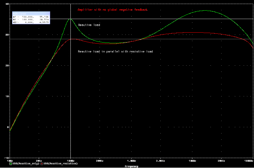Click the 300Hz x-axis tick label
The height and width of the screenshot is (168, 254).
pyautogui.click(x=100, y=161)
